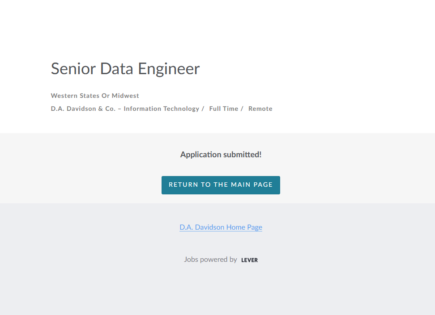Click the slash separator before Full Time
The height and width of the screenshot is (315, 435).
[203, 109]
